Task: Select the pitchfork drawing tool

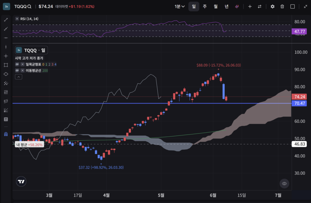Action: coord(6,83)
